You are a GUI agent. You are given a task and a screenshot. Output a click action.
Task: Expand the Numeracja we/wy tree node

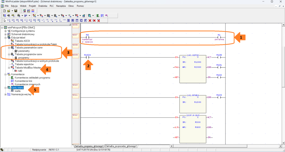coord(6,94)
